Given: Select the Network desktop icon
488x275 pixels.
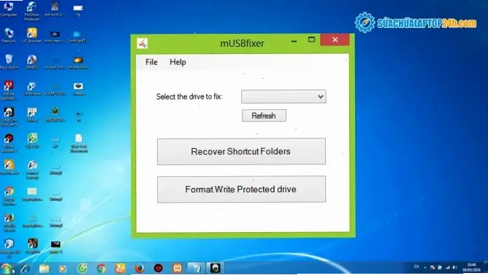Looking at the screenshot, I should click(x=8, y=35).
